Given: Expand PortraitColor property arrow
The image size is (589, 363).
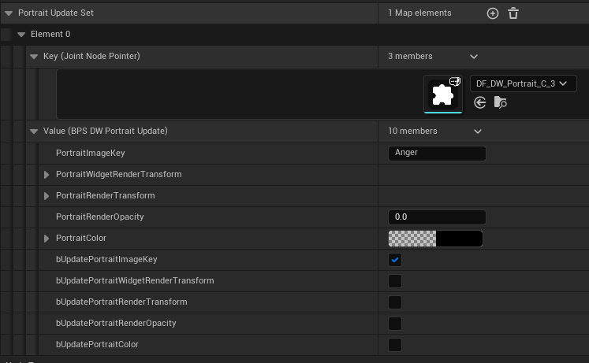Looking at the screenshot, I should 47,239.
